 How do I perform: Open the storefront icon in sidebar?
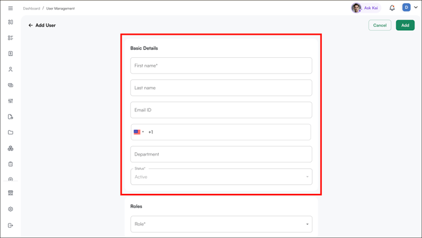(x=11, y=193)
